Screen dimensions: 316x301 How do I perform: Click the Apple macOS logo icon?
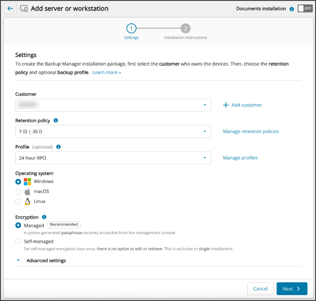click(27, 192)
